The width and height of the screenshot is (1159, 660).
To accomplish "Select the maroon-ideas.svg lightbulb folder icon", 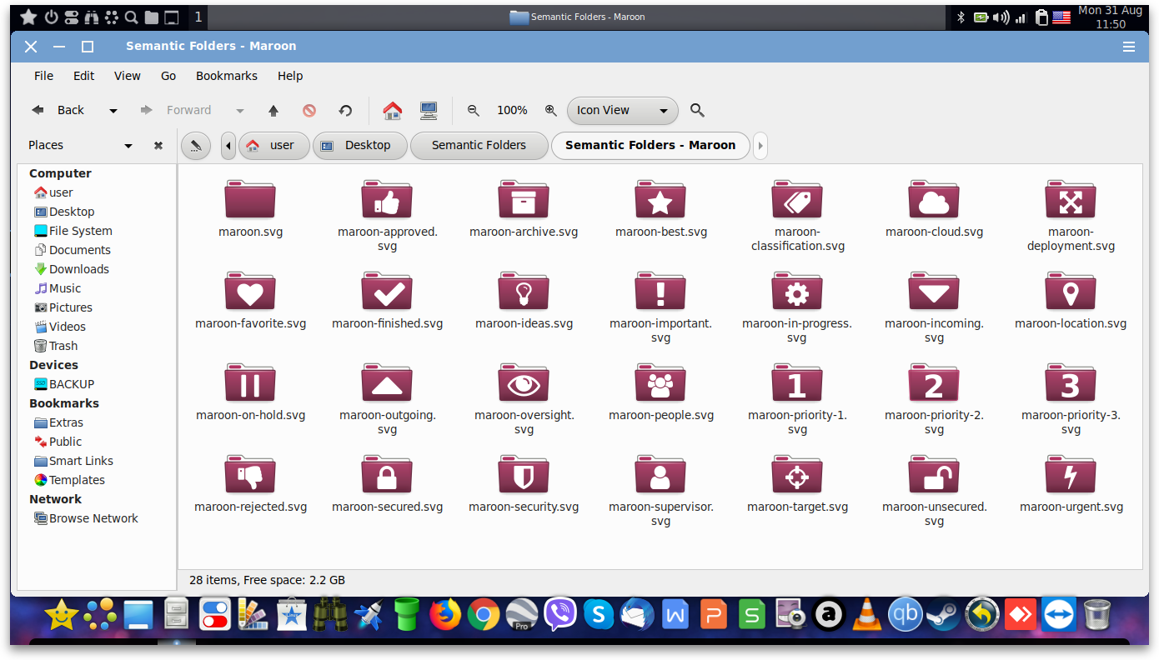I will 524,292.
